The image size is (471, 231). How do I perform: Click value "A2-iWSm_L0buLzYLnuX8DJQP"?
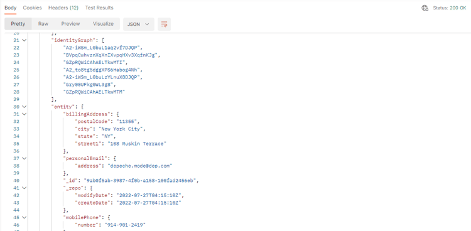pyautogui.click(x=102, y=77)
